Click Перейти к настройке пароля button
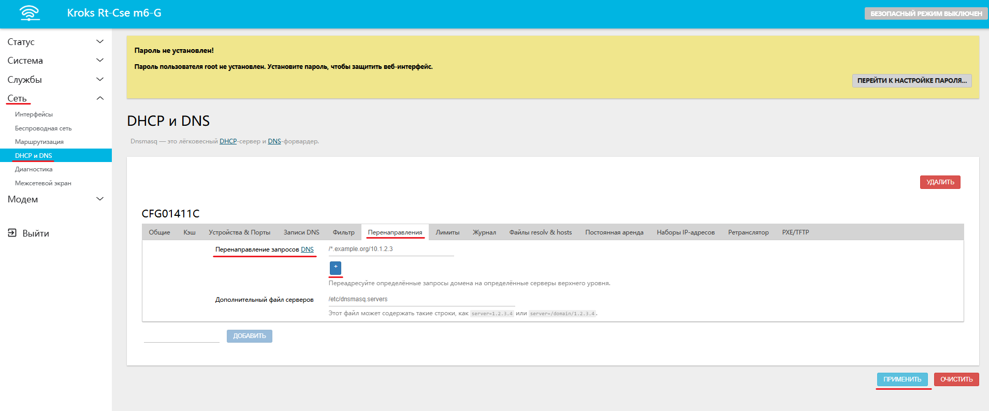This screenshot has height=411, width=989. [912, 81]
